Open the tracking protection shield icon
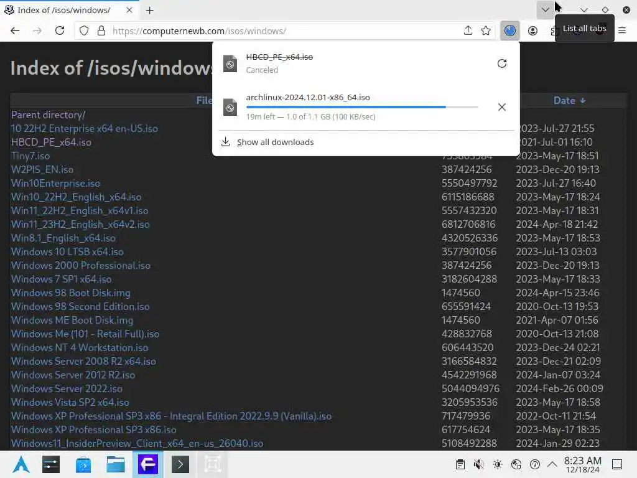The image size is (637, 478). 84,31
